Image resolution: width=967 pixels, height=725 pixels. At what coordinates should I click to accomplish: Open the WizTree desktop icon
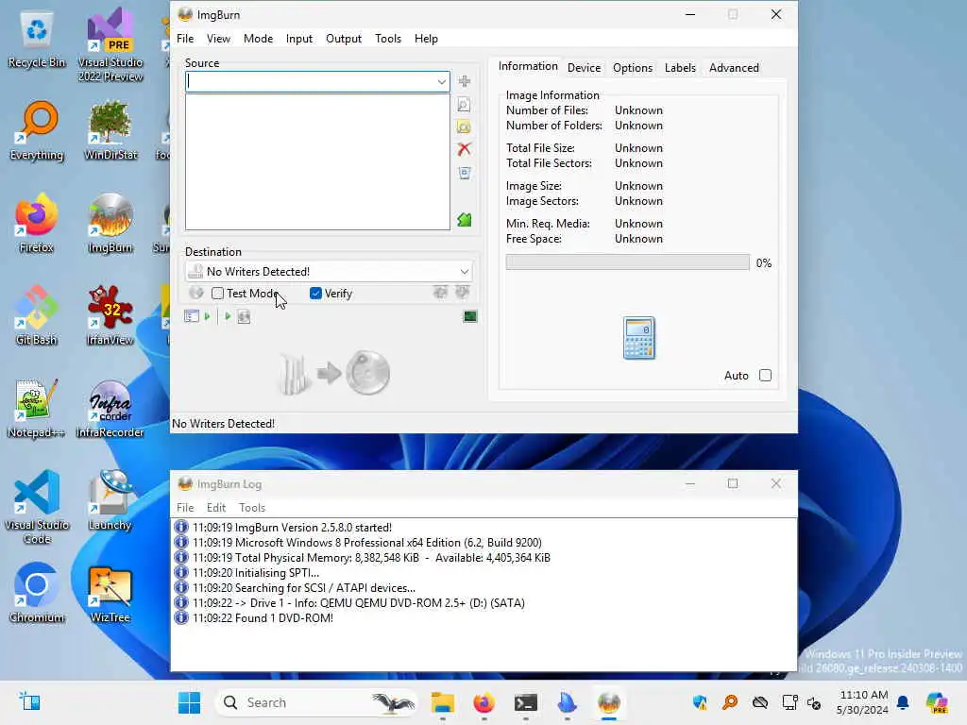click(x=110, y=595)
